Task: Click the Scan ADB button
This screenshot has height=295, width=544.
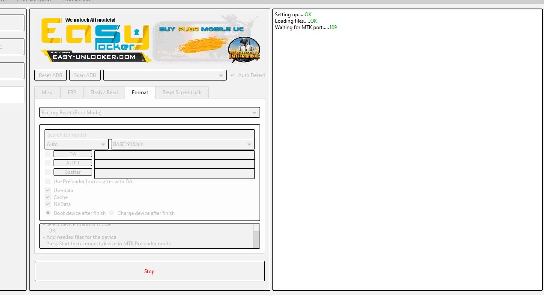Action: point(85,75)
